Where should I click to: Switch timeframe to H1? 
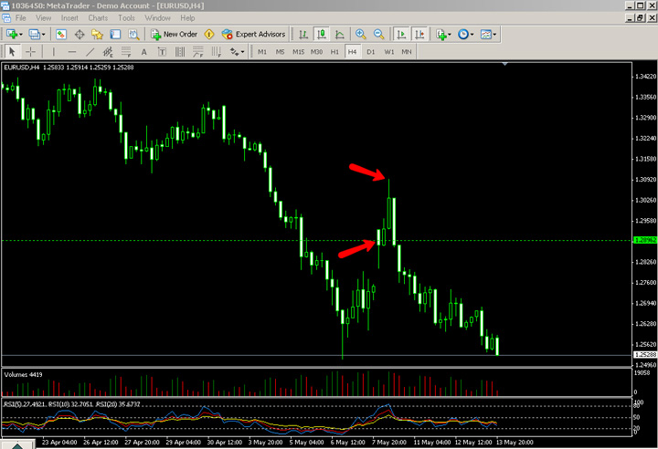(x=334, y=52)
